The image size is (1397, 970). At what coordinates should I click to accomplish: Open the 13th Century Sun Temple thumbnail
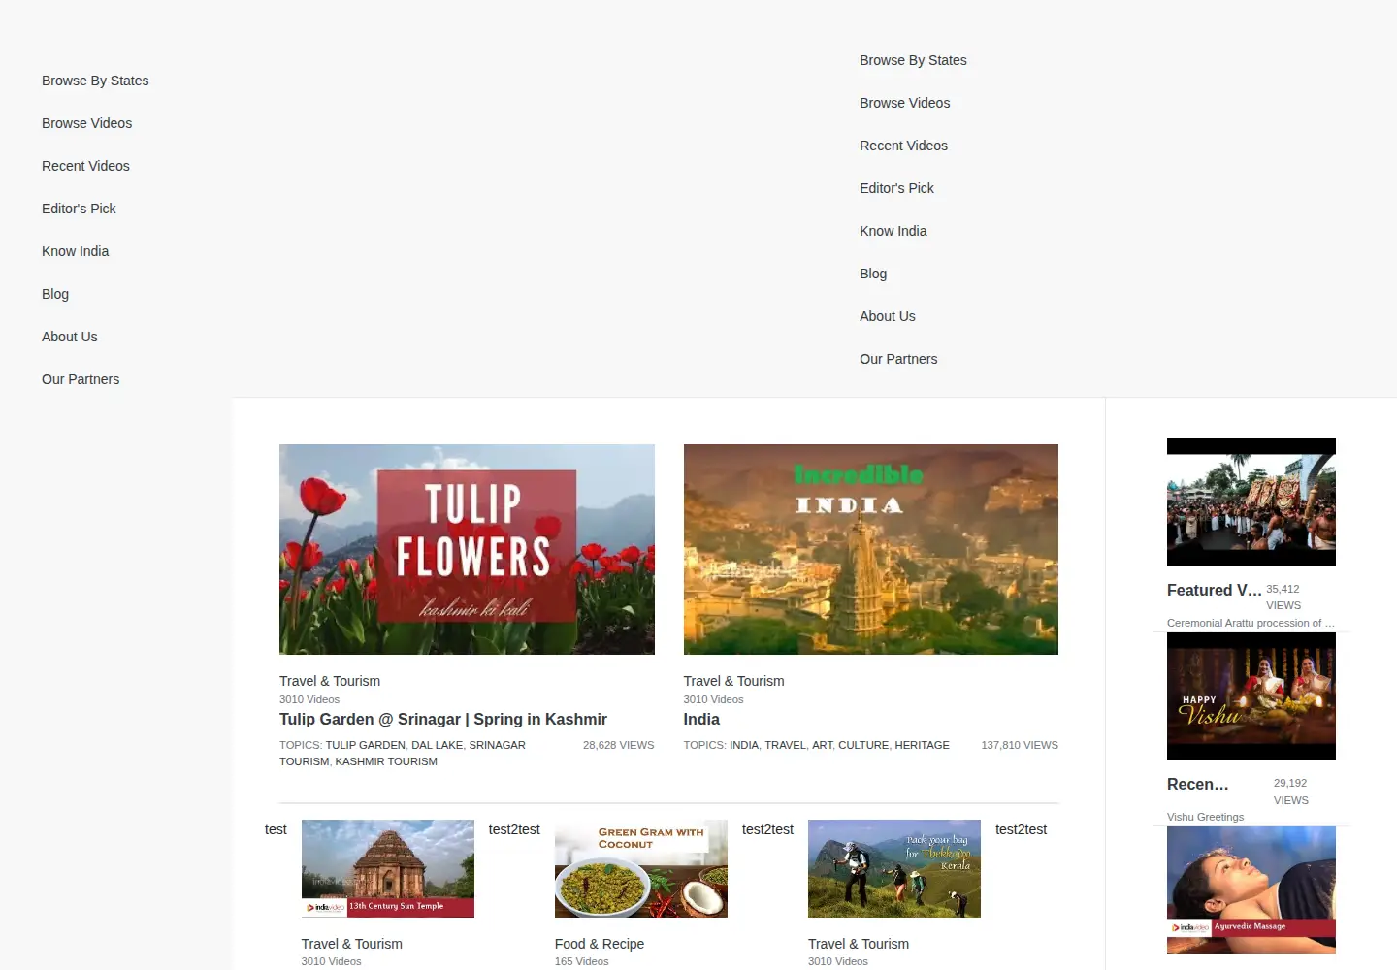(388, 868)
